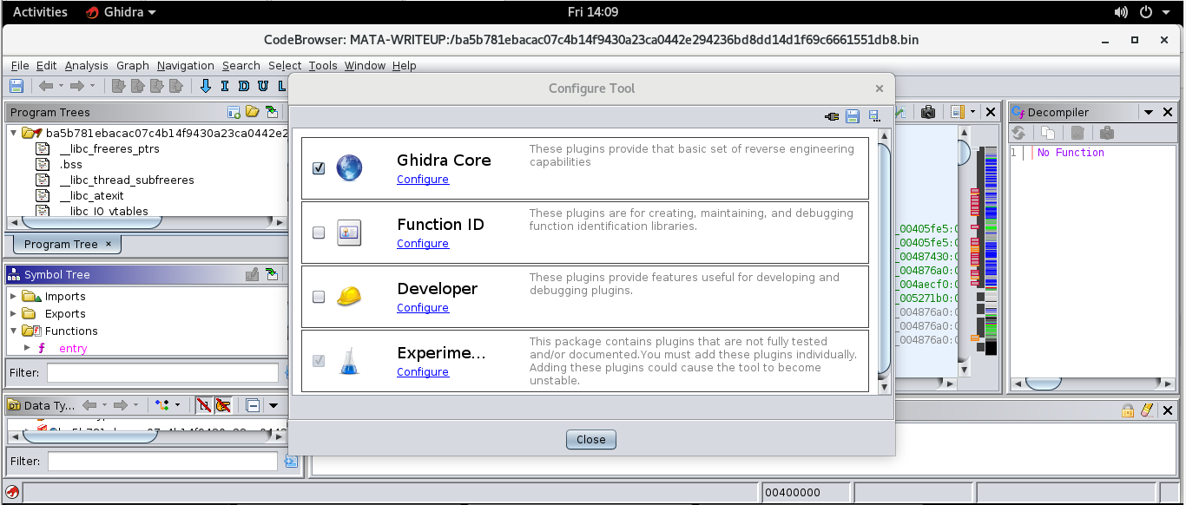Click the plug icon in Configure Tool dialog
Image resolution: width=1186 pixels, height=505 pixels.
(x=832, y=116)
